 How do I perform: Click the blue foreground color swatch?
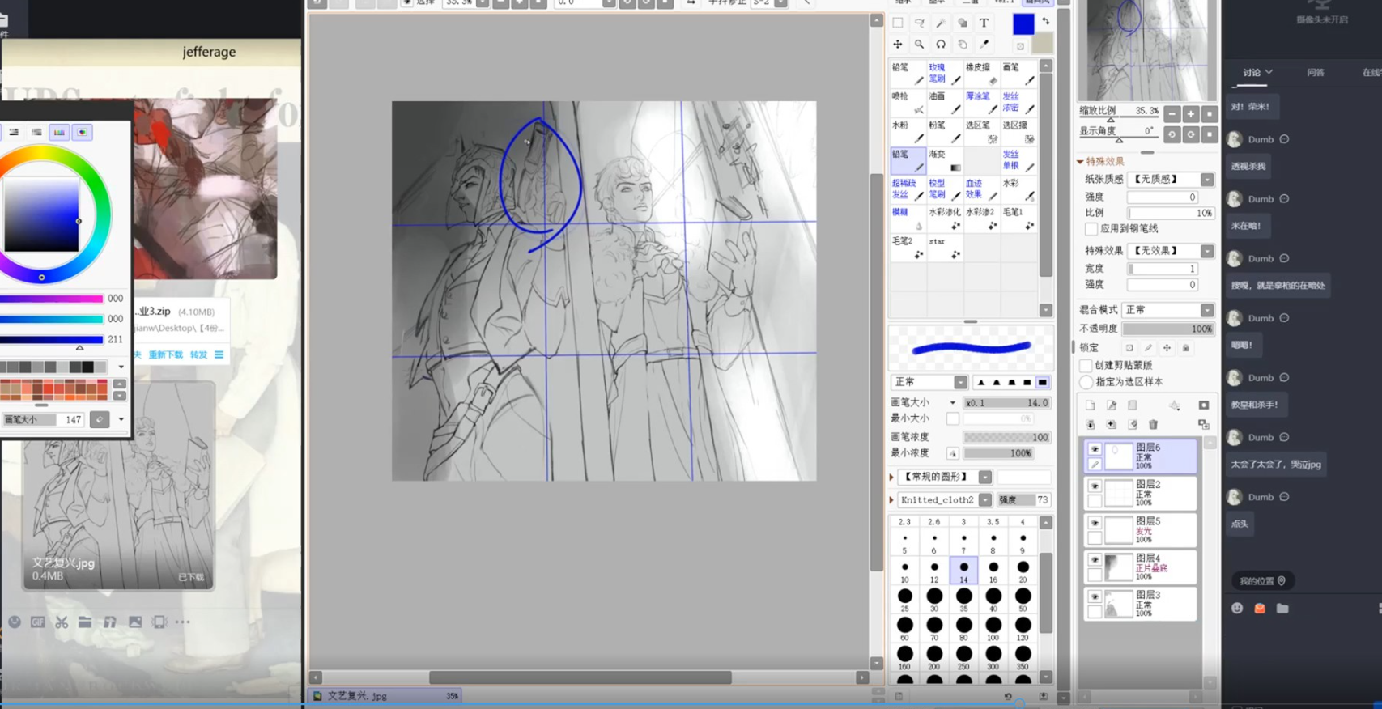[x=1023, y=24]
